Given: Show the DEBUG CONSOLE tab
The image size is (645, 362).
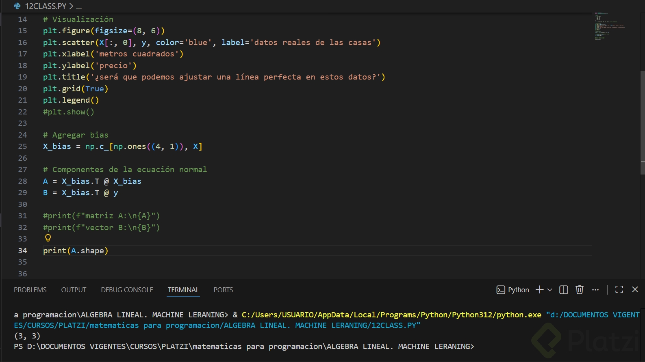Looking at the screenshot, I should tap(127, 290).
